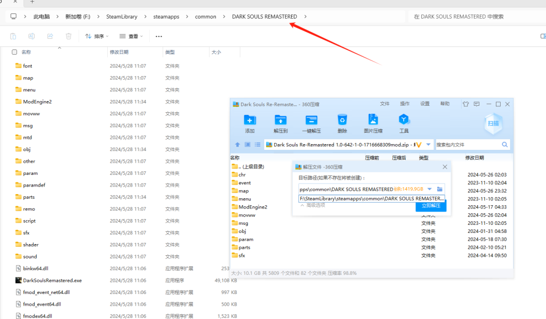Sort by 大小 column in Explorer
Image resolution: width=546 pixels, height=319 pixels.
[216, 52]
